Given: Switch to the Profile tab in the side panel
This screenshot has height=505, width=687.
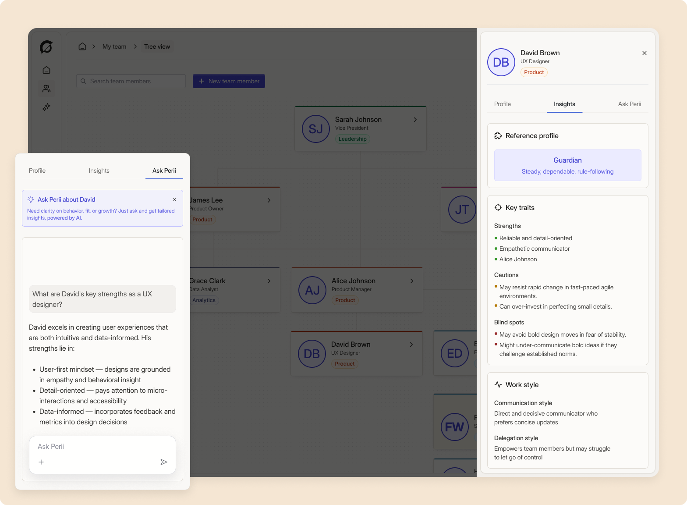Looking at the screenshot, I should [503, 104].
